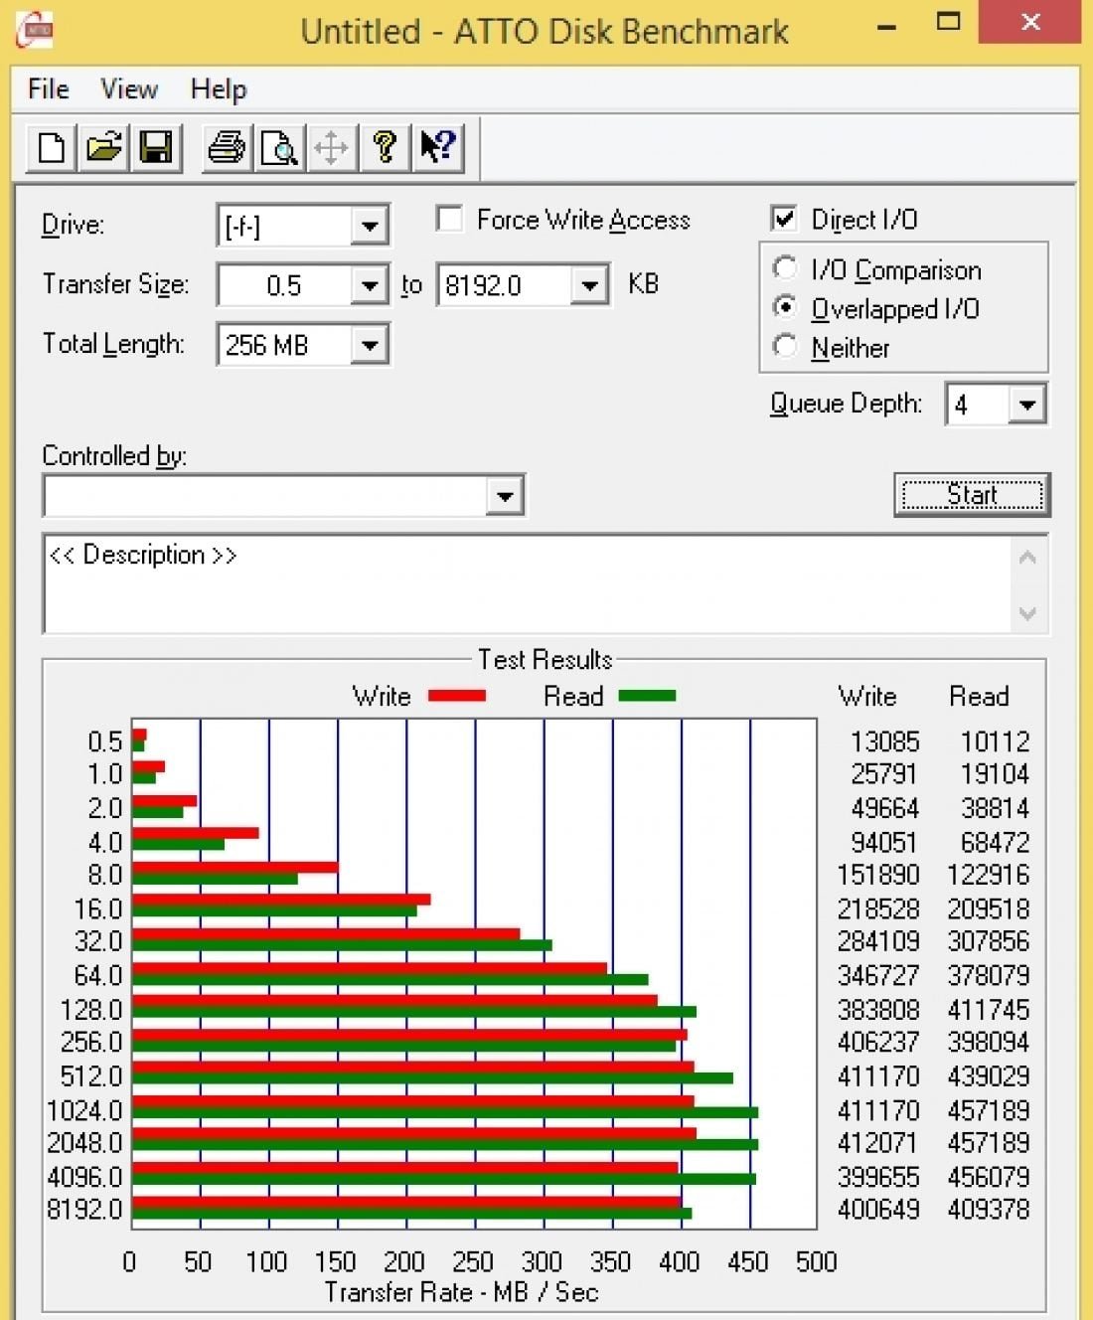Click the Start button

972,494
